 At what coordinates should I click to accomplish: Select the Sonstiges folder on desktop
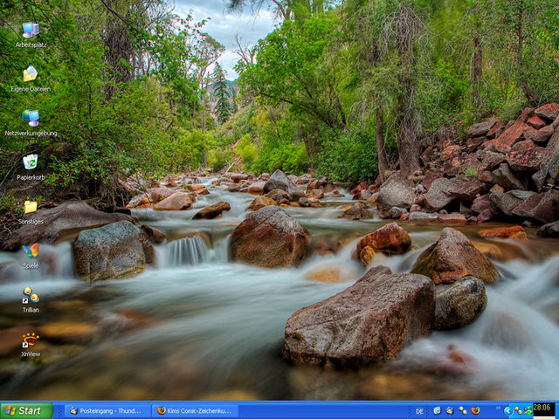[31, 208]
